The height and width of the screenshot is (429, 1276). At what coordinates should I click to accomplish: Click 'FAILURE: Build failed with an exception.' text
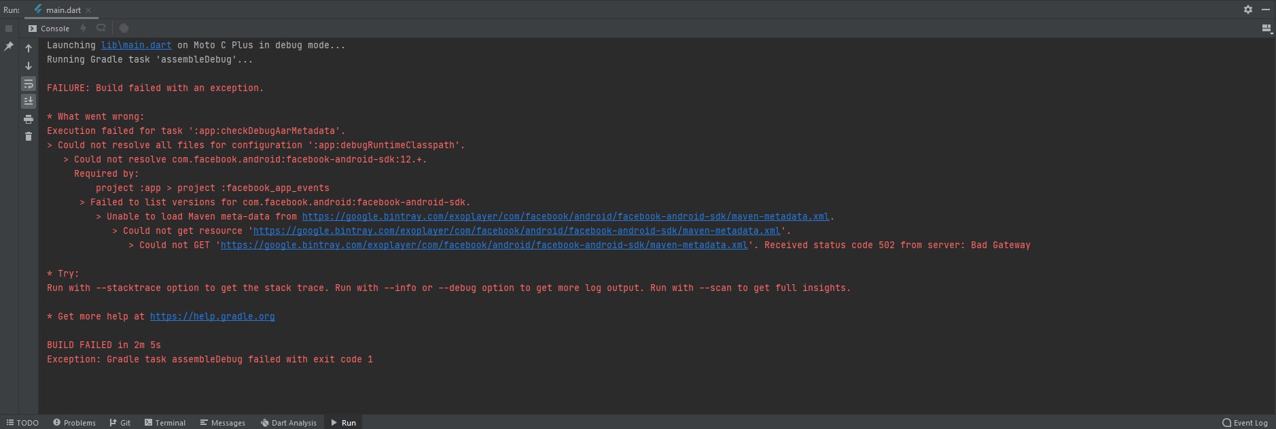pyautogui.click(x=155, y=88)
